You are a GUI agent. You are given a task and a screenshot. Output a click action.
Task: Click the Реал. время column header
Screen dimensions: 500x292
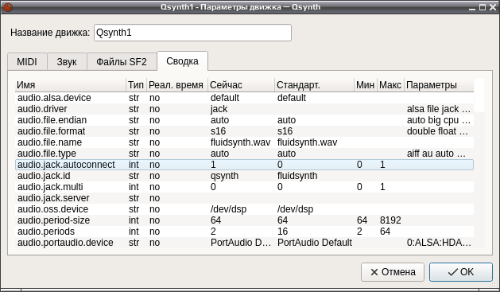pos(176,85)
